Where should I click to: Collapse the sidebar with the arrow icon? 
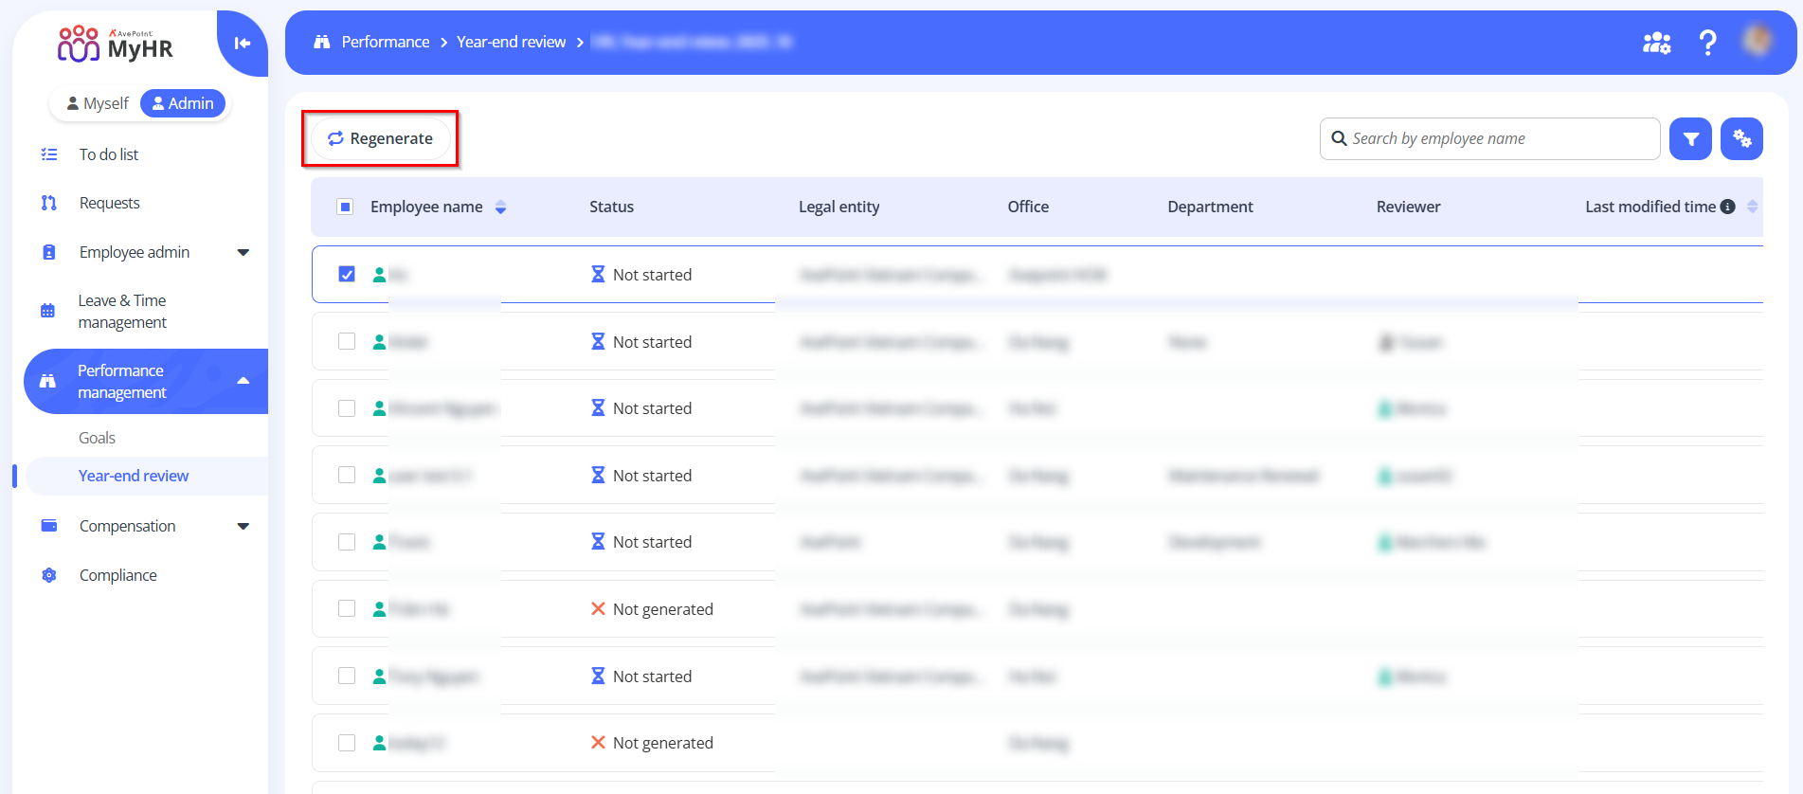coord(243,43)
